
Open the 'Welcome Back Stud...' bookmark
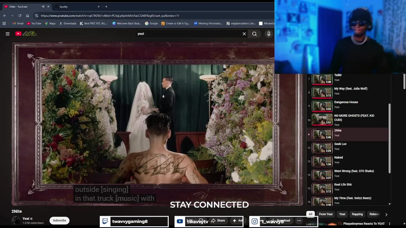pos(127,23)
